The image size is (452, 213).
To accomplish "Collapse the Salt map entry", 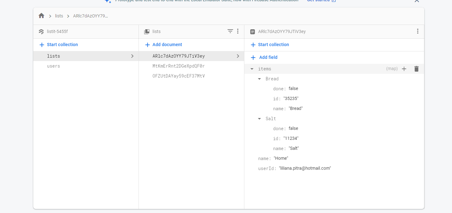I will tap(259, 119).
